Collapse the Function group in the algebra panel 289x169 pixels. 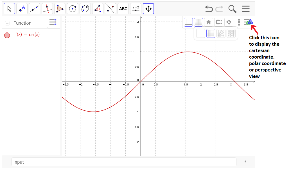point(7,23)
